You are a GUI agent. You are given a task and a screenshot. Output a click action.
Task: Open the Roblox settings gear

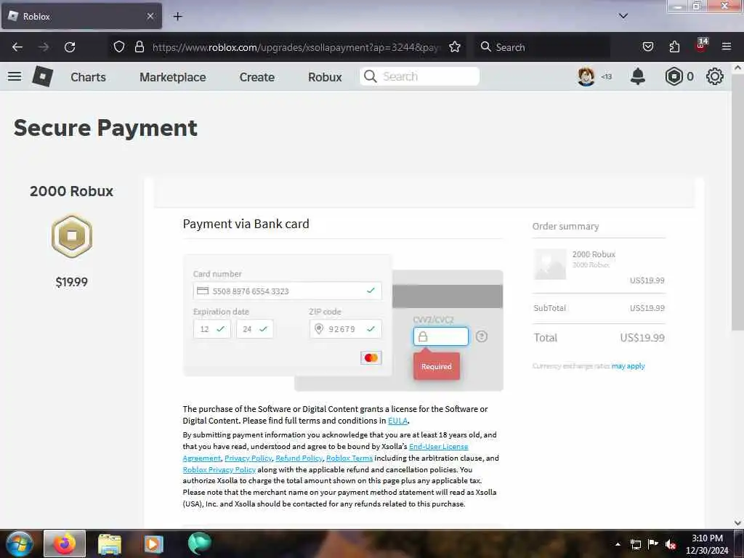[x=715, y=76]
